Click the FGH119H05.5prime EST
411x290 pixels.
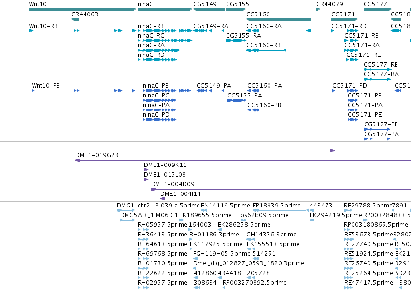click(195, 259)
